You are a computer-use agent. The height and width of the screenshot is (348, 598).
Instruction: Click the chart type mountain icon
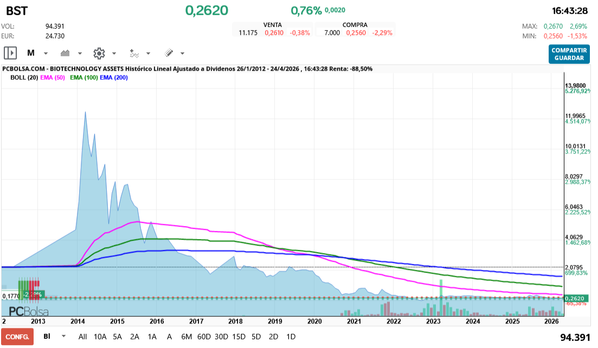pos(65,52)
